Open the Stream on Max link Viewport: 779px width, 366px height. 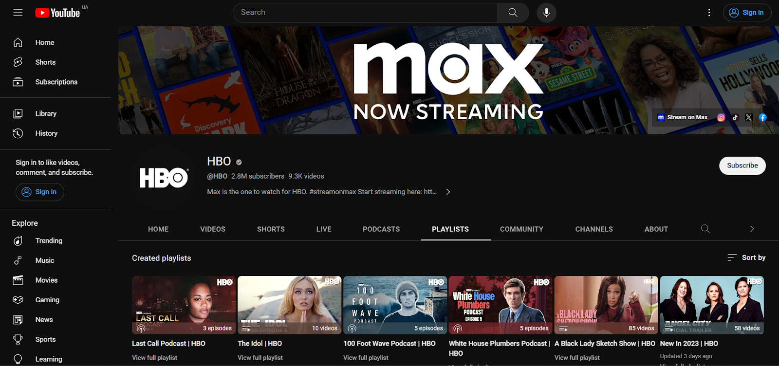(x=683, y=117)
